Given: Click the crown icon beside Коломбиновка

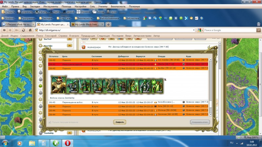Looking at the screenshot, I should point(155,102).
